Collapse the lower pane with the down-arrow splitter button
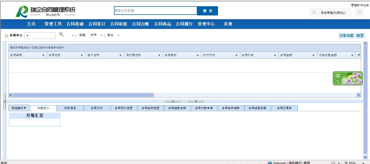370x164 pixels. click(x=196, y=101)
